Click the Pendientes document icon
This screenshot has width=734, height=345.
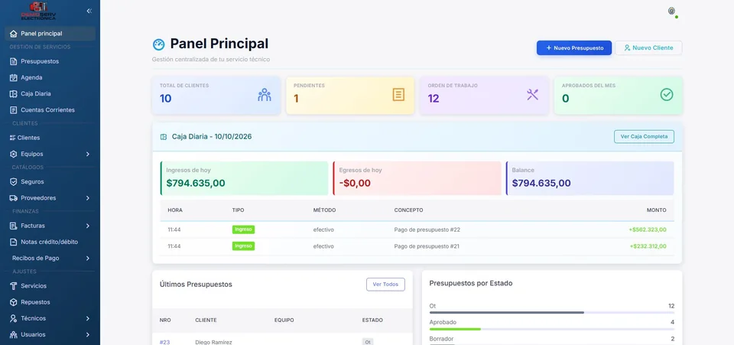(x=398, y=95)
